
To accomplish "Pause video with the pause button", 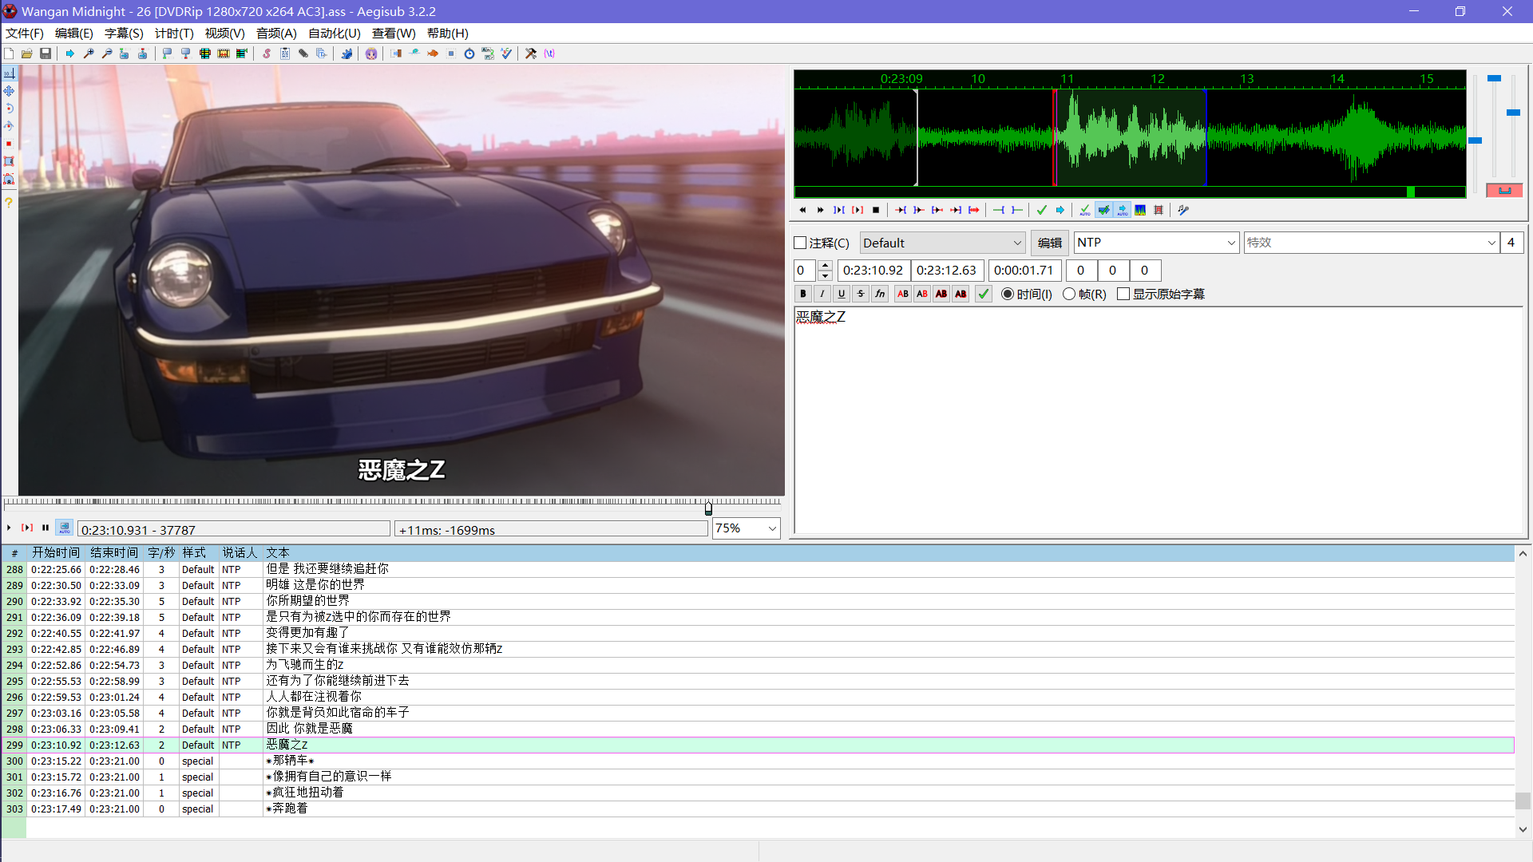I will point(46,528).
